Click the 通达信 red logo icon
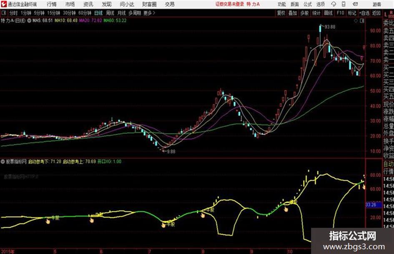Image resolution: width=394 pixels, height=254 pixels. click(3, 4)
